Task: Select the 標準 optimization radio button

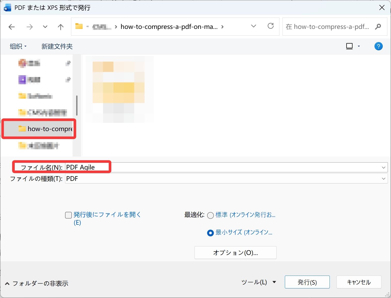Action: tap(210, 215)
